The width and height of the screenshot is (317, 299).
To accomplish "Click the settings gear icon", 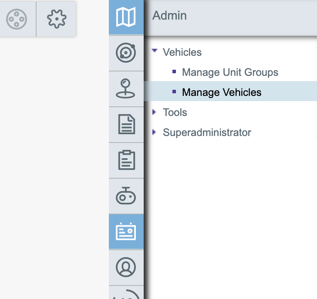I will pyautogui.click(x=56, y=19).
